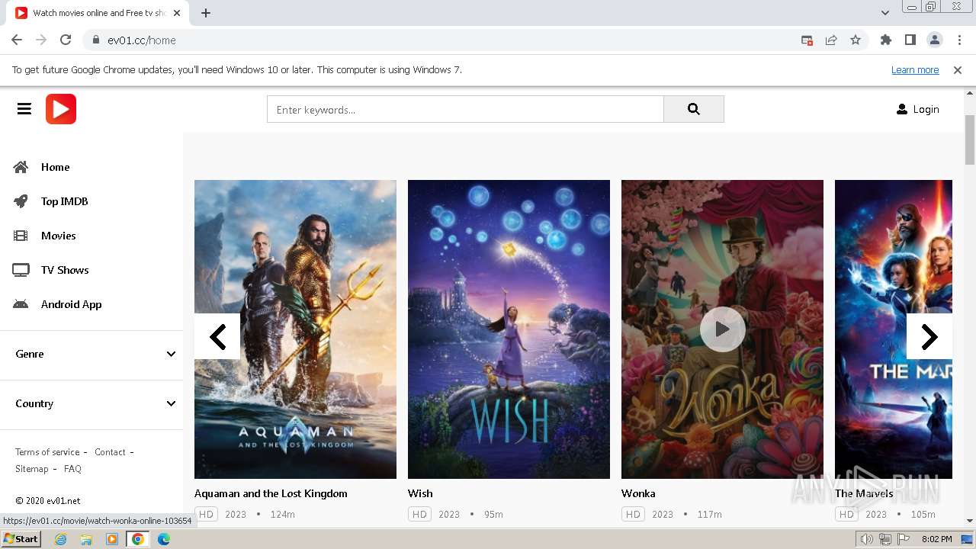
Task: Click the Movies film icon
Action: point(21,236)
